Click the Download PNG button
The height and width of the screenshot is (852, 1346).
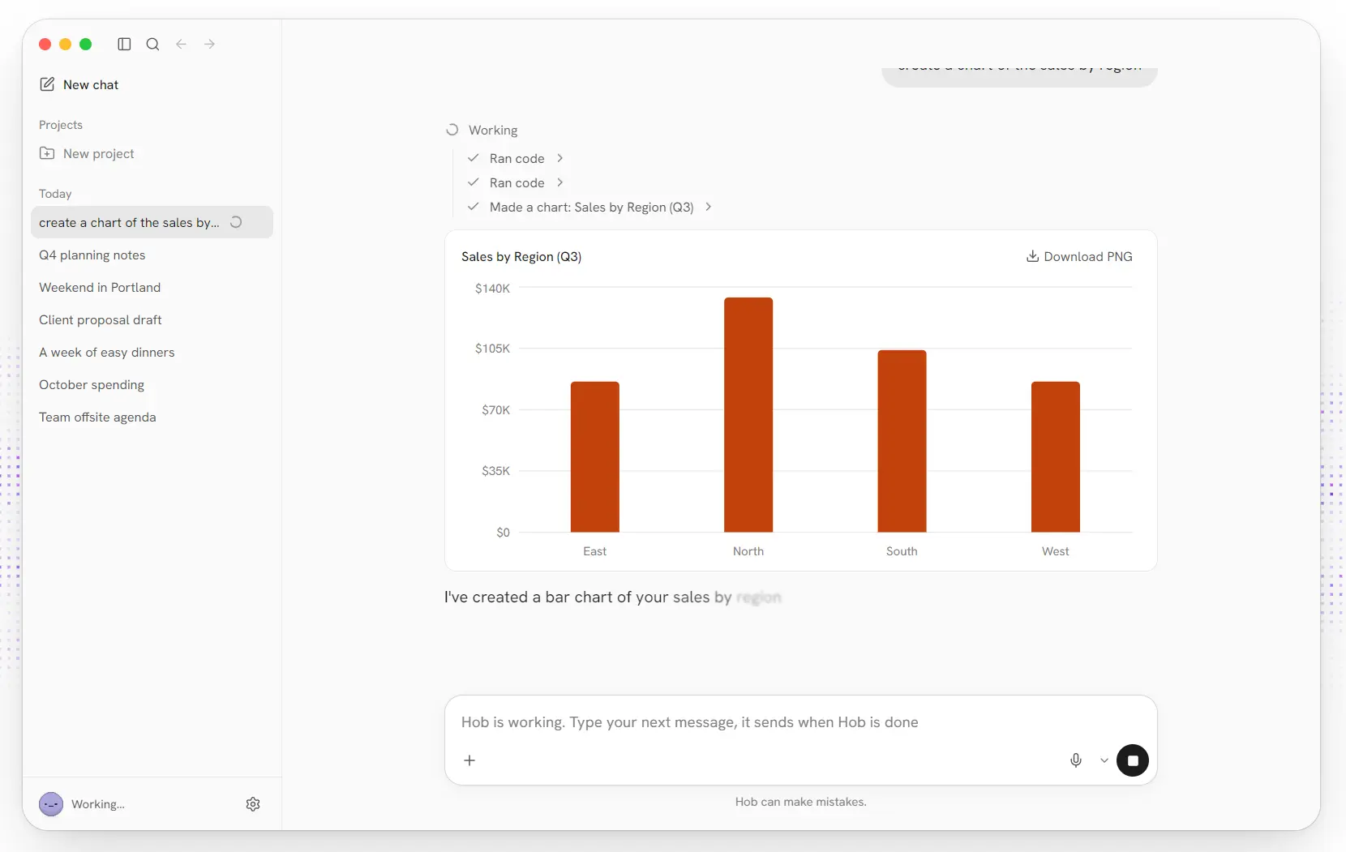pos(1079,256)
